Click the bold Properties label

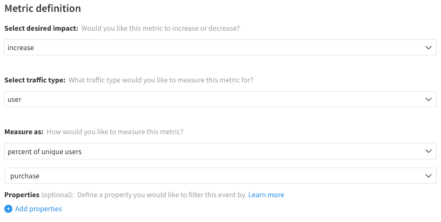coord(22,195)
